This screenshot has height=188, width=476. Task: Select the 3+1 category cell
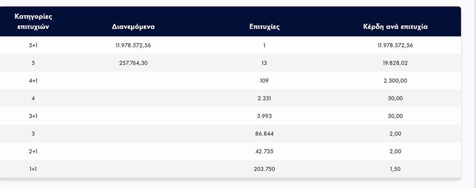tap(33, 116)
